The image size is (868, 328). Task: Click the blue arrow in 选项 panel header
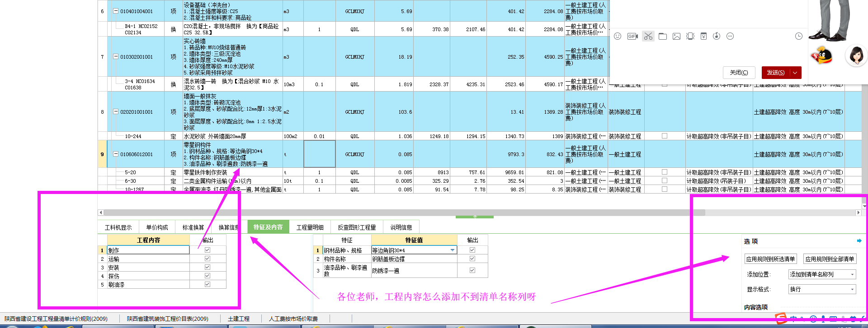click(x=859, y=241)
